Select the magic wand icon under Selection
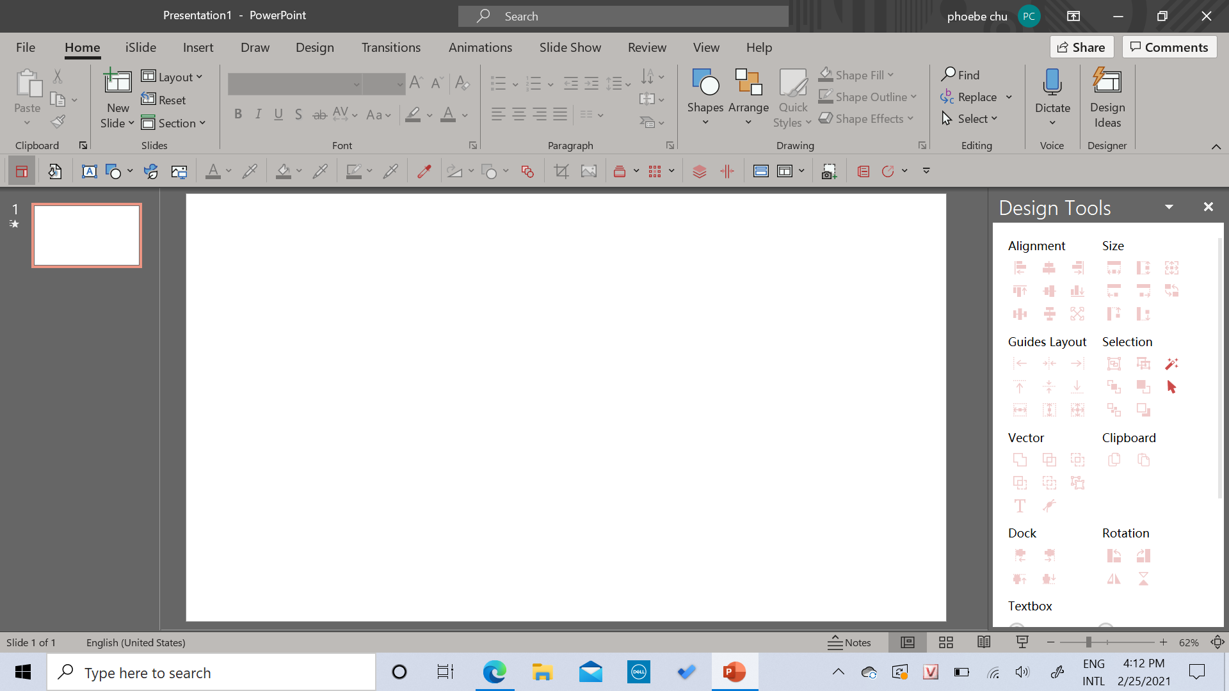 [x=1172, y=363]
